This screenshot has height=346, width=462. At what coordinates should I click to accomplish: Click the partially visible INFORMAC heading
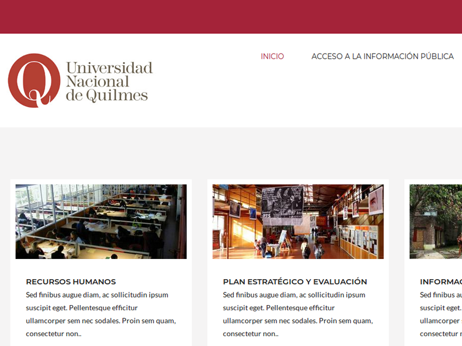click(441, 281)
